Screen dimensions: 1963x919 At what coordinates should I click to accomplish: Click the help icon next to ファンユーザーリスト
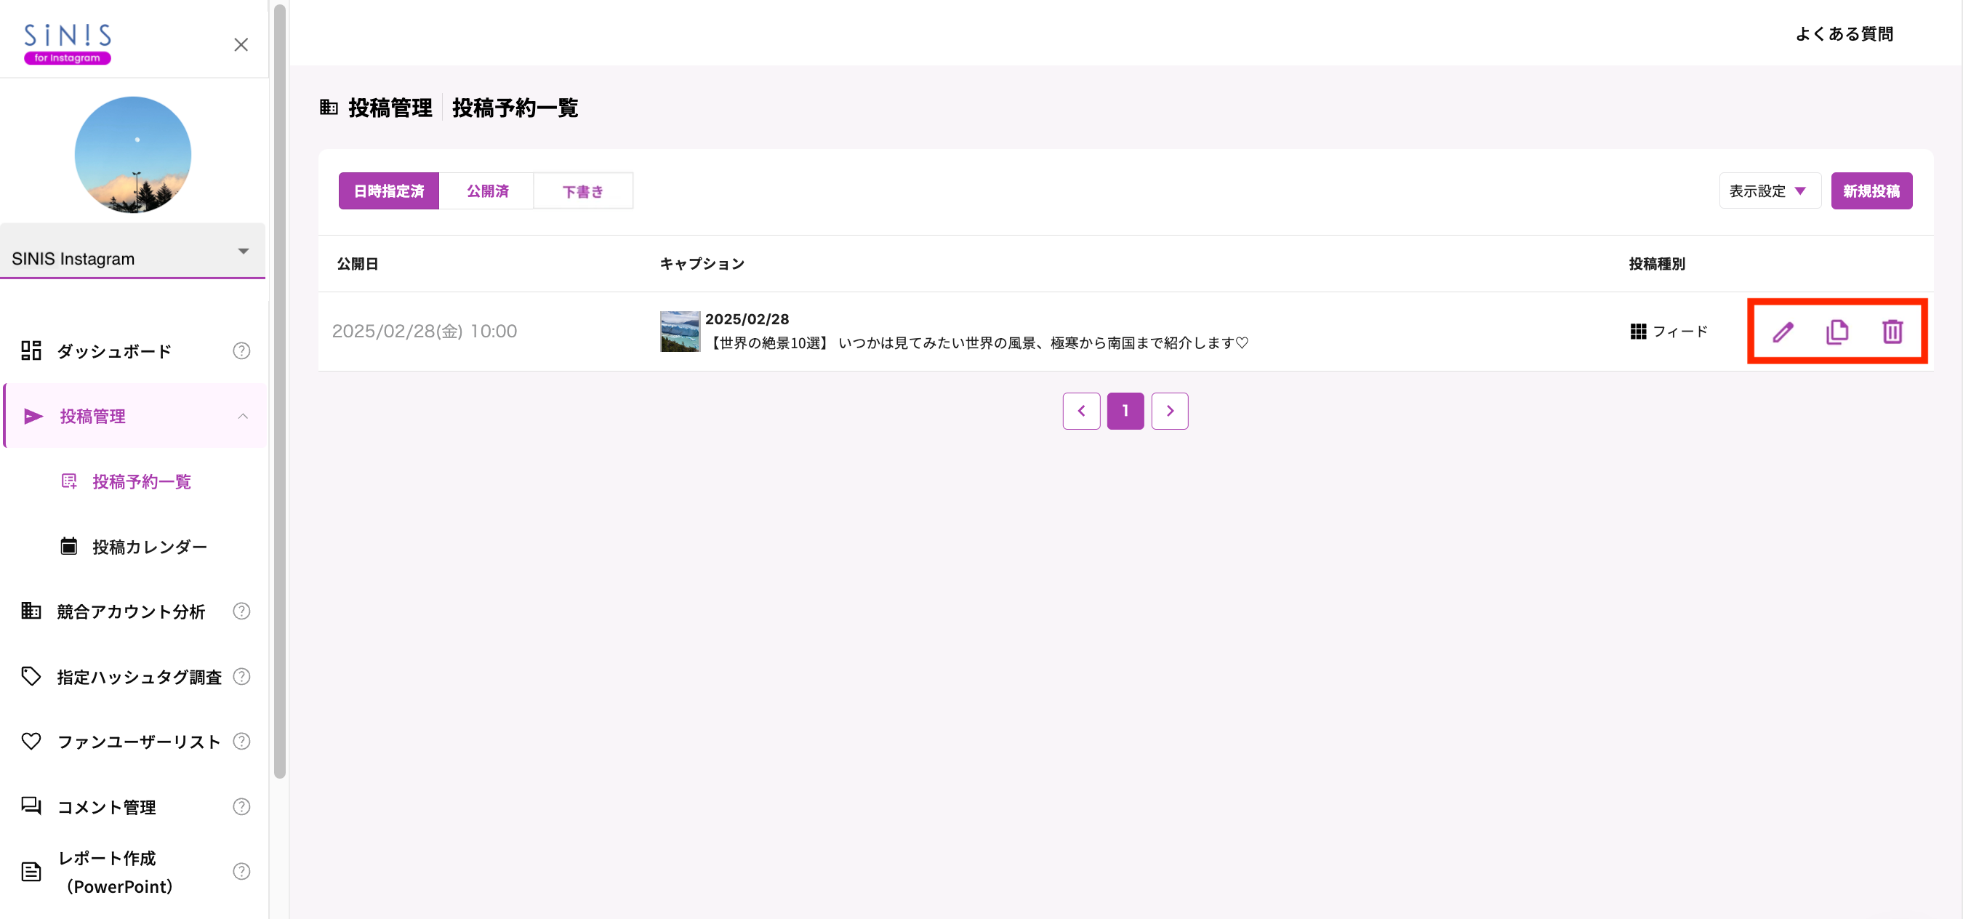click(241, 742)
